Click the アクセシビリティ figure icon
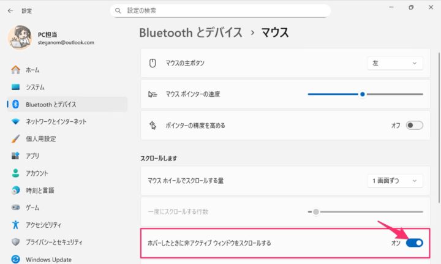441x264 pixels. click(x=16, y=225)
